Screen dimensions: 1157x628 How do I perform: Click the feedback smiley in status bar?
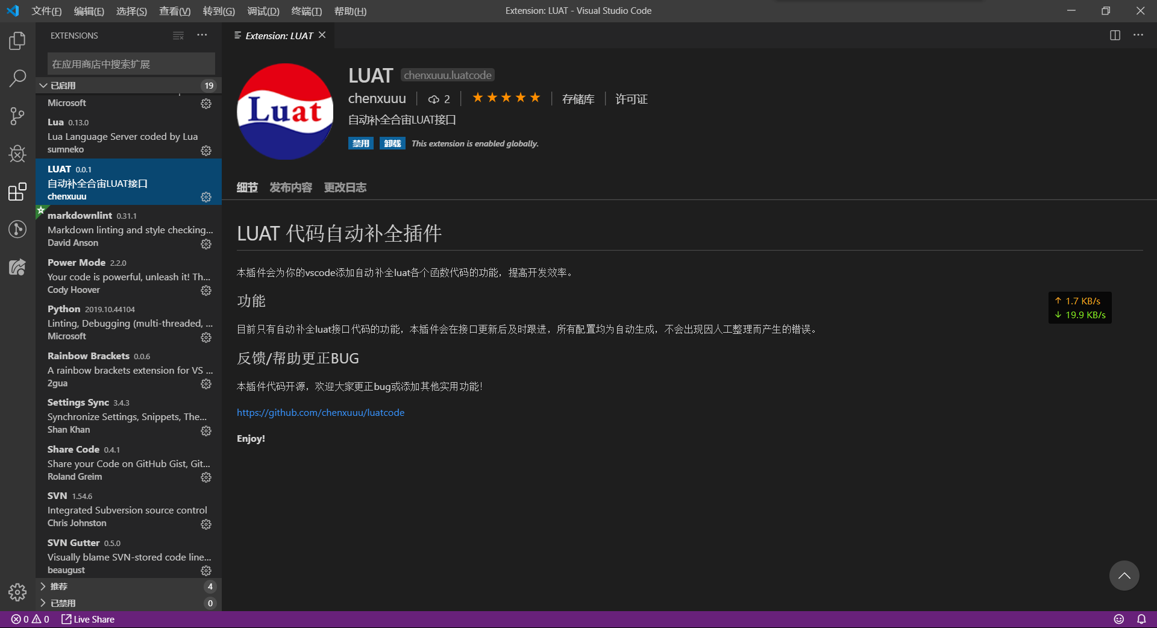[x=1119, y=619]
